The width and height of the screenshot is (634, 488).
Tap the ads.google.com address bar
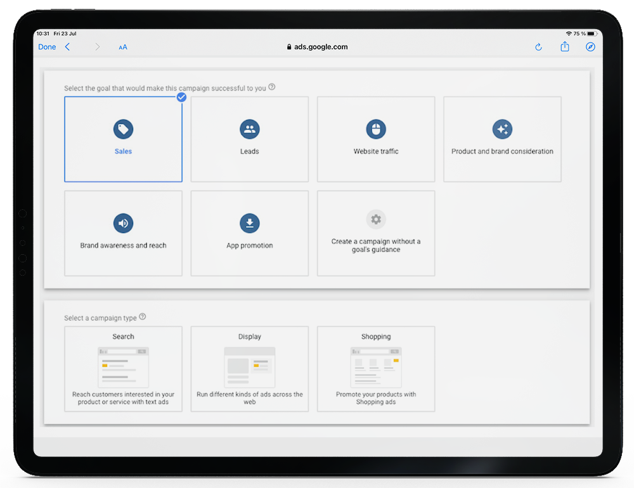(317, 47)
